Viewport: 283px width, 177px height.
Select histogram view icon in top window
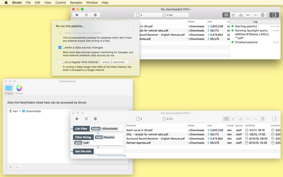point(241,15)
